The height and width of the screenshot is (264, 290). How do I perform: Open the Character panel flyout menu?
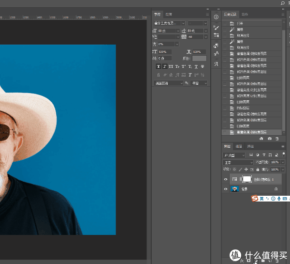click(207, 14)
